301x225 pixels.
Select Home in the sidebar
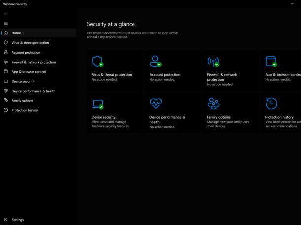(16, 33)
